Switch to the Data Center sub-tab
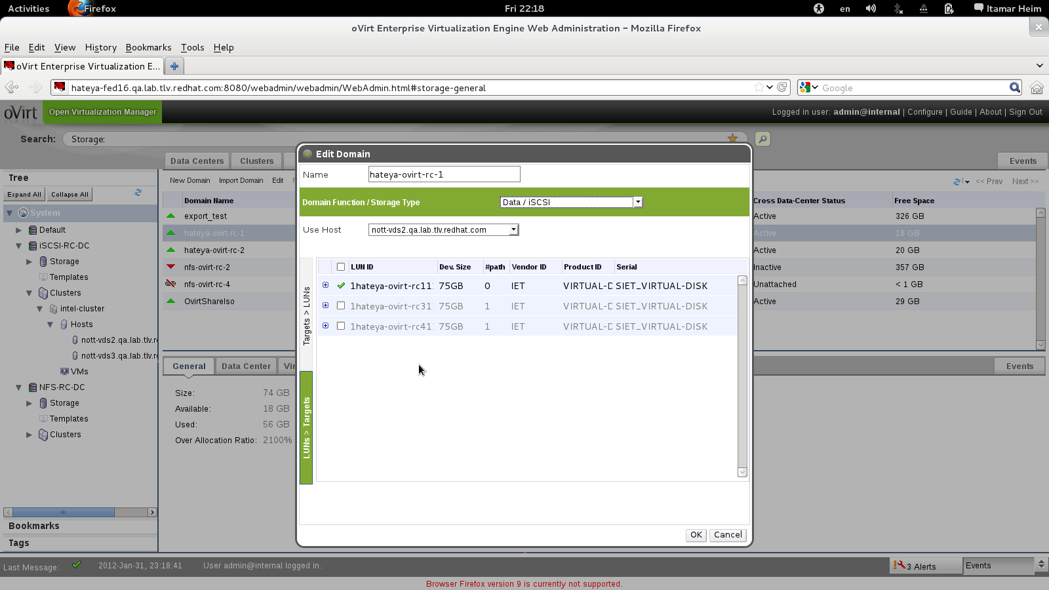This screenshot has width=1049, height=590. point(246,366)
